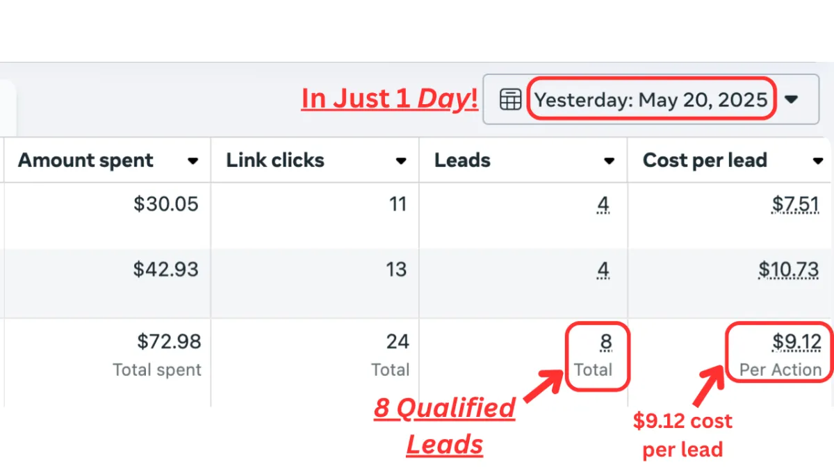
Task: Open the Leads column sort arrow
Action: pyautogui.click(x=610, y=161)
